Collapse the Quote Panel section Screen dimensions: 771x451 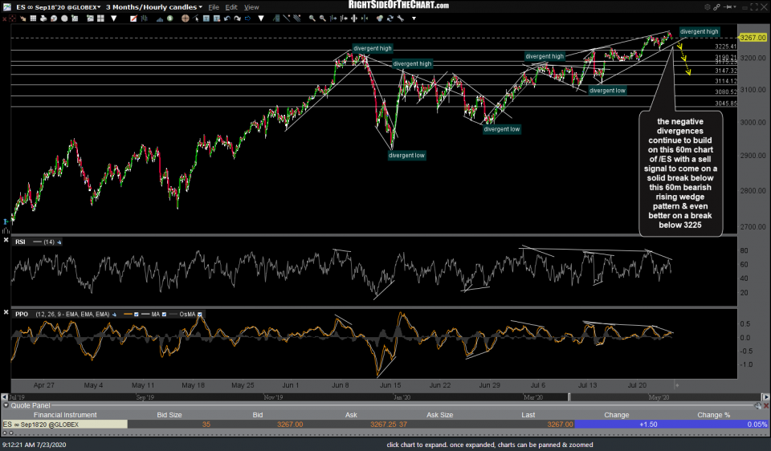coord(6,406)
